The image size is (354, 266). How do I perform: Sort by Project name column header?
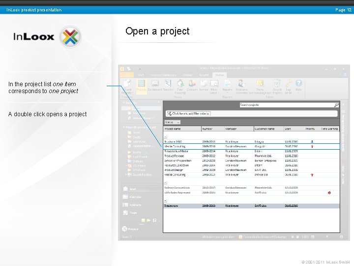tap(182, 129)
